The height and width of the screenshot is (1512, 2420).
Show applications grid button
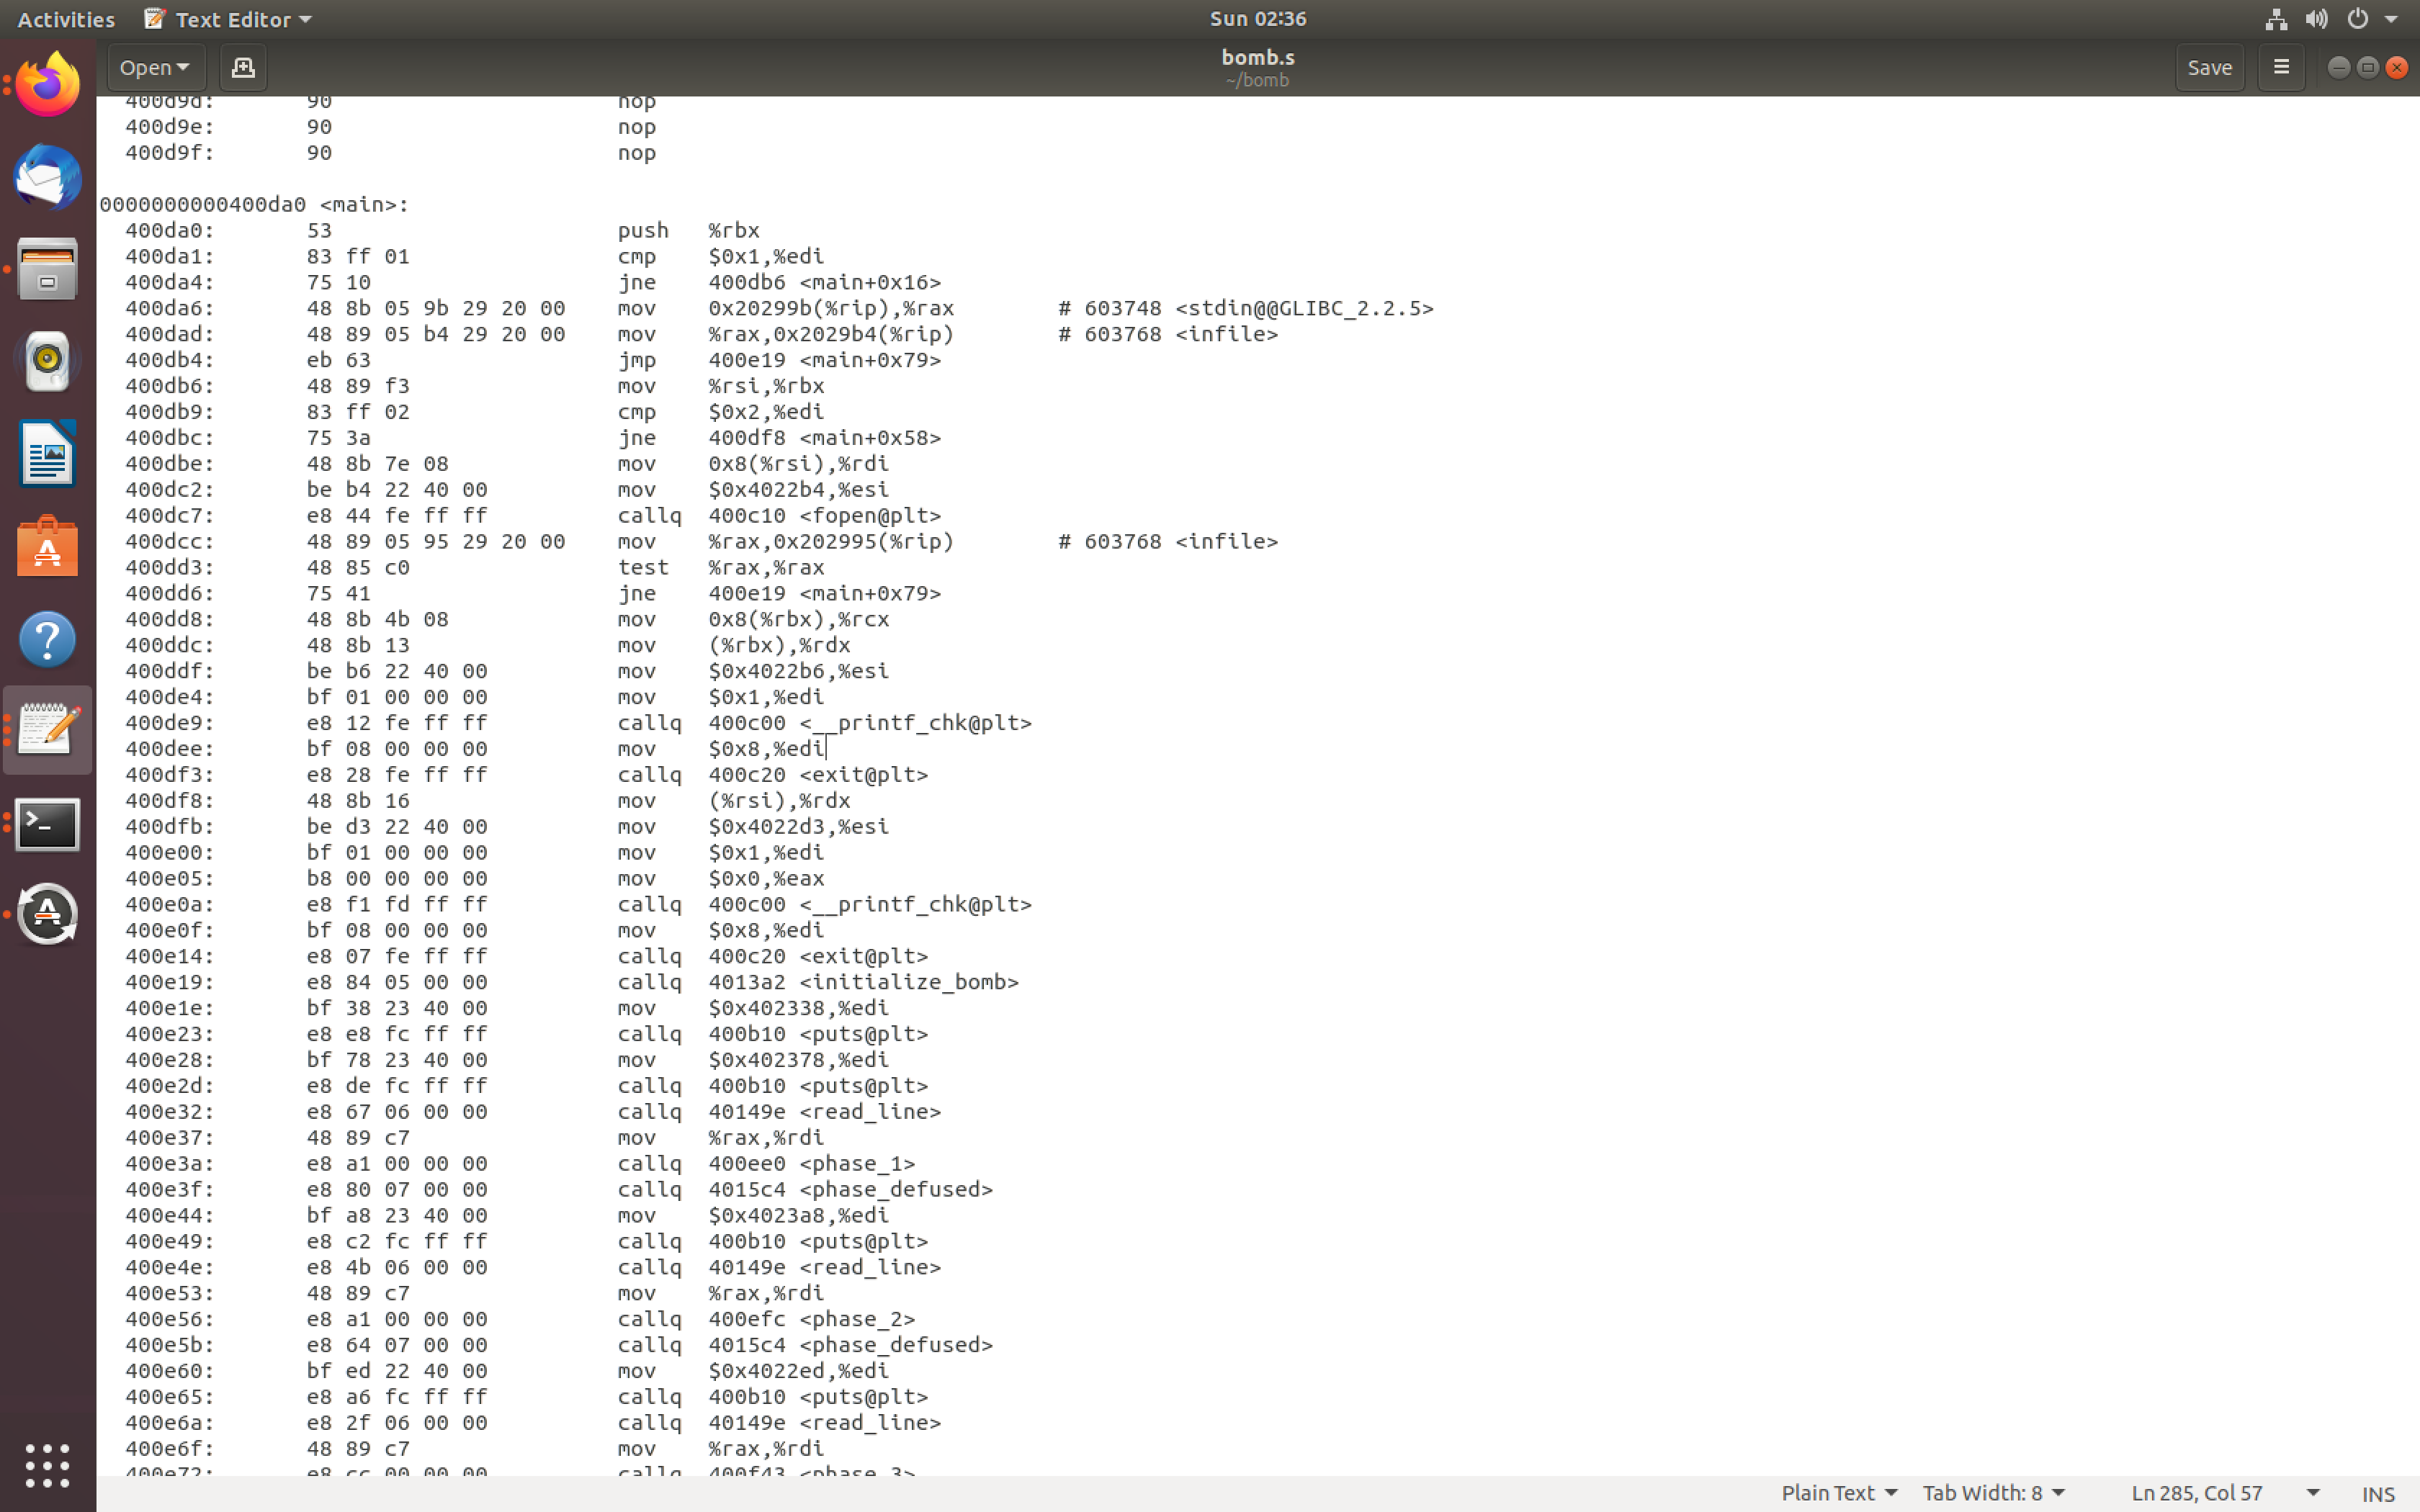click(47, 1465)
